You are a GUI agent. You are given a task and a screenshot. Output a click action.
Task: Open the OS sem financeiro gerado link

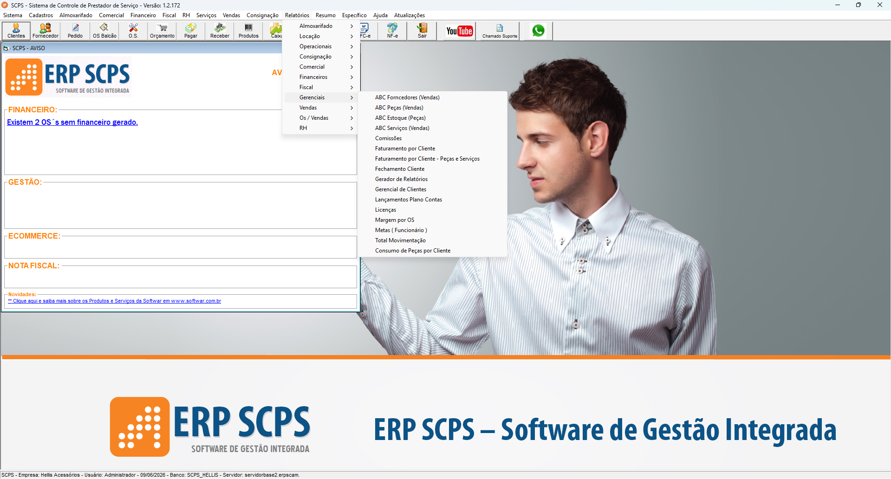[72, 122]
